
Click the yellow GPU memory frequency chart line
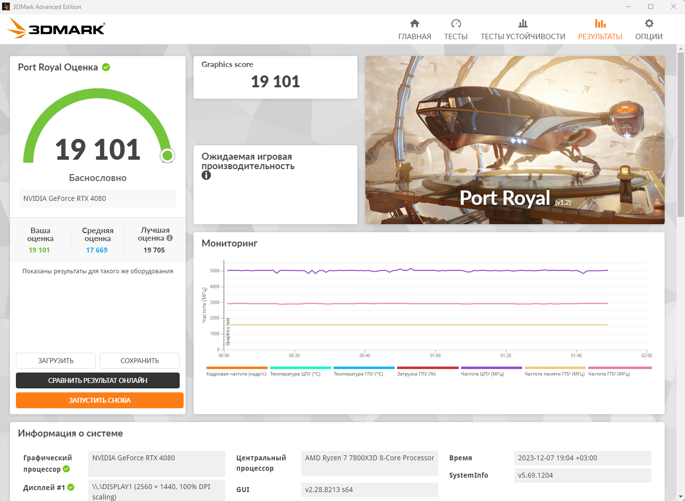(417, 325)
